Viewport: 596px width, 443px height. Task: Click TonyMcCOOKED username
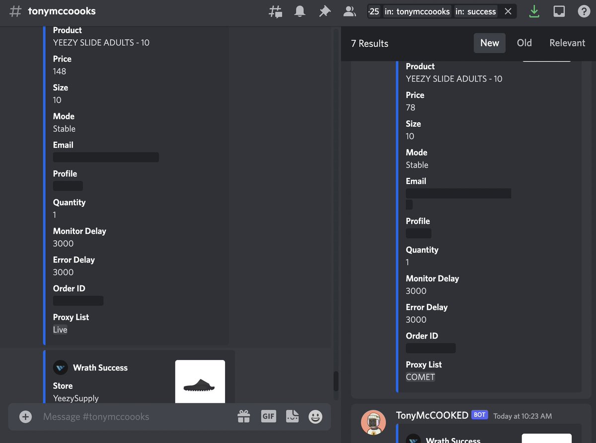(x=432, y=415)
